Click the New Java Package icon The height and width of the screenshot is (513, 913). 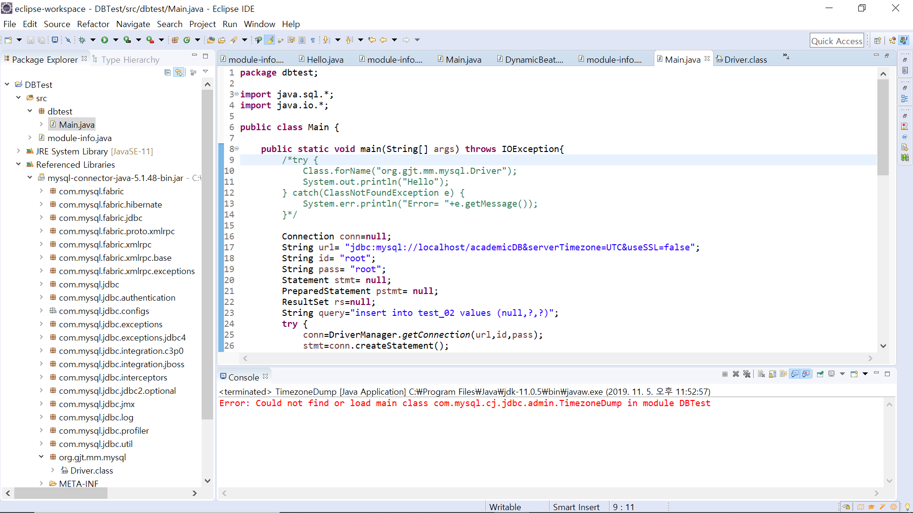point(175,40)
